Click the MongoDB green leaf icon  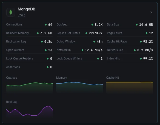(11, 12)
